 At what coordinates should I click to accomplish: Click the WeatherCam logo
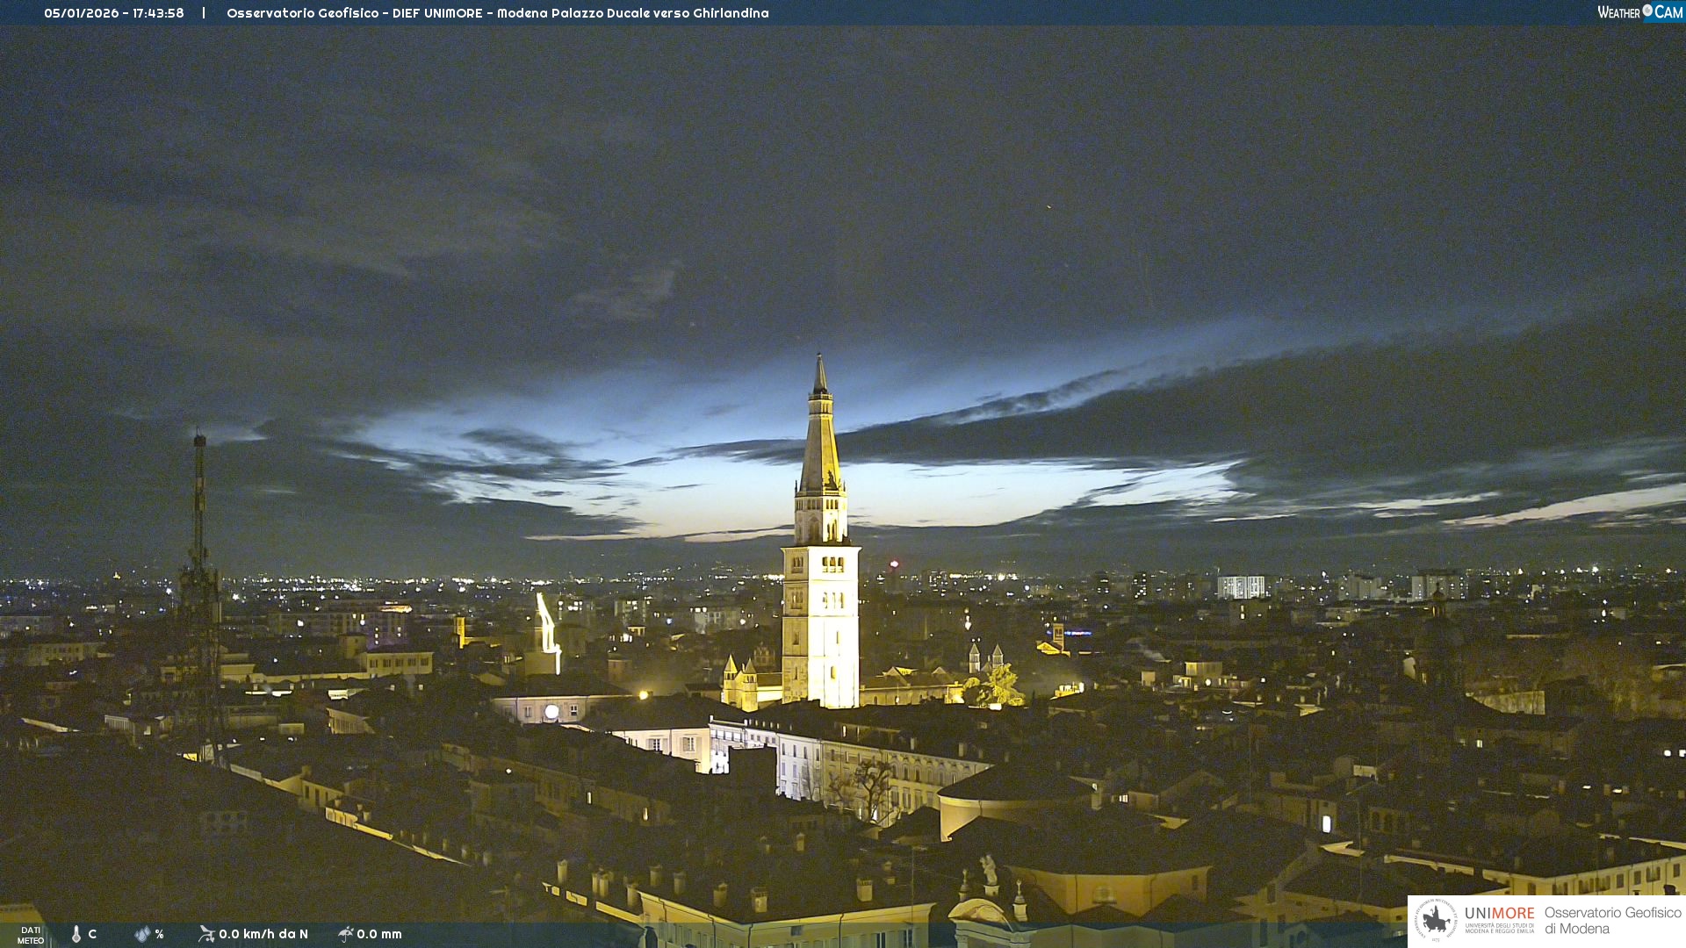pyautogui.click(x=1639, y=12)
